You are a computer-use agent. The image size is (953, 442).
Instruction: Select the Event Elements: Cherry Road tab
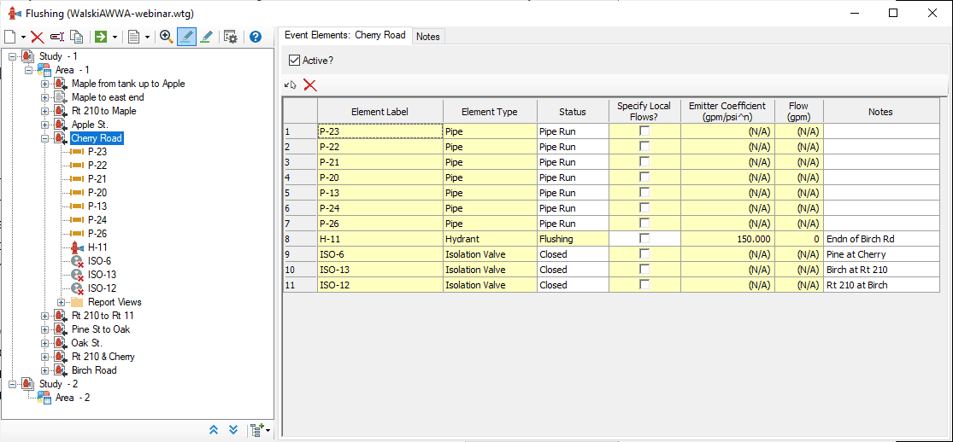click(x=345, y=35)
